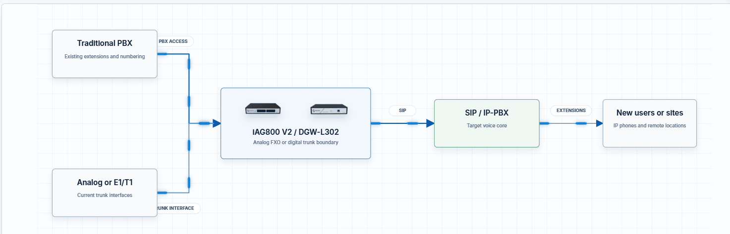
Task: Select the New users or sites heading
Action: [650, 113]
